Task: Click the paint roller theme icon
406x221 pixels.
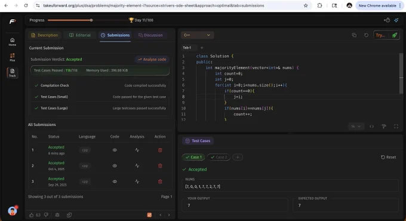Action: pos(384,126)
